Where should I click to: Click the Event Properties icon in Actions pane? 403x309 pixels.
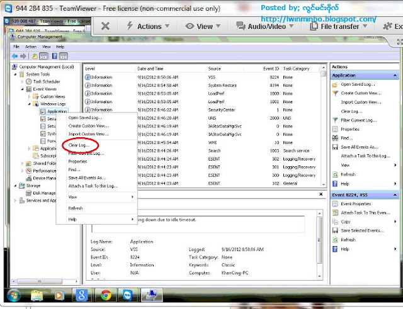pyautogui.click(x=335, y=204)
